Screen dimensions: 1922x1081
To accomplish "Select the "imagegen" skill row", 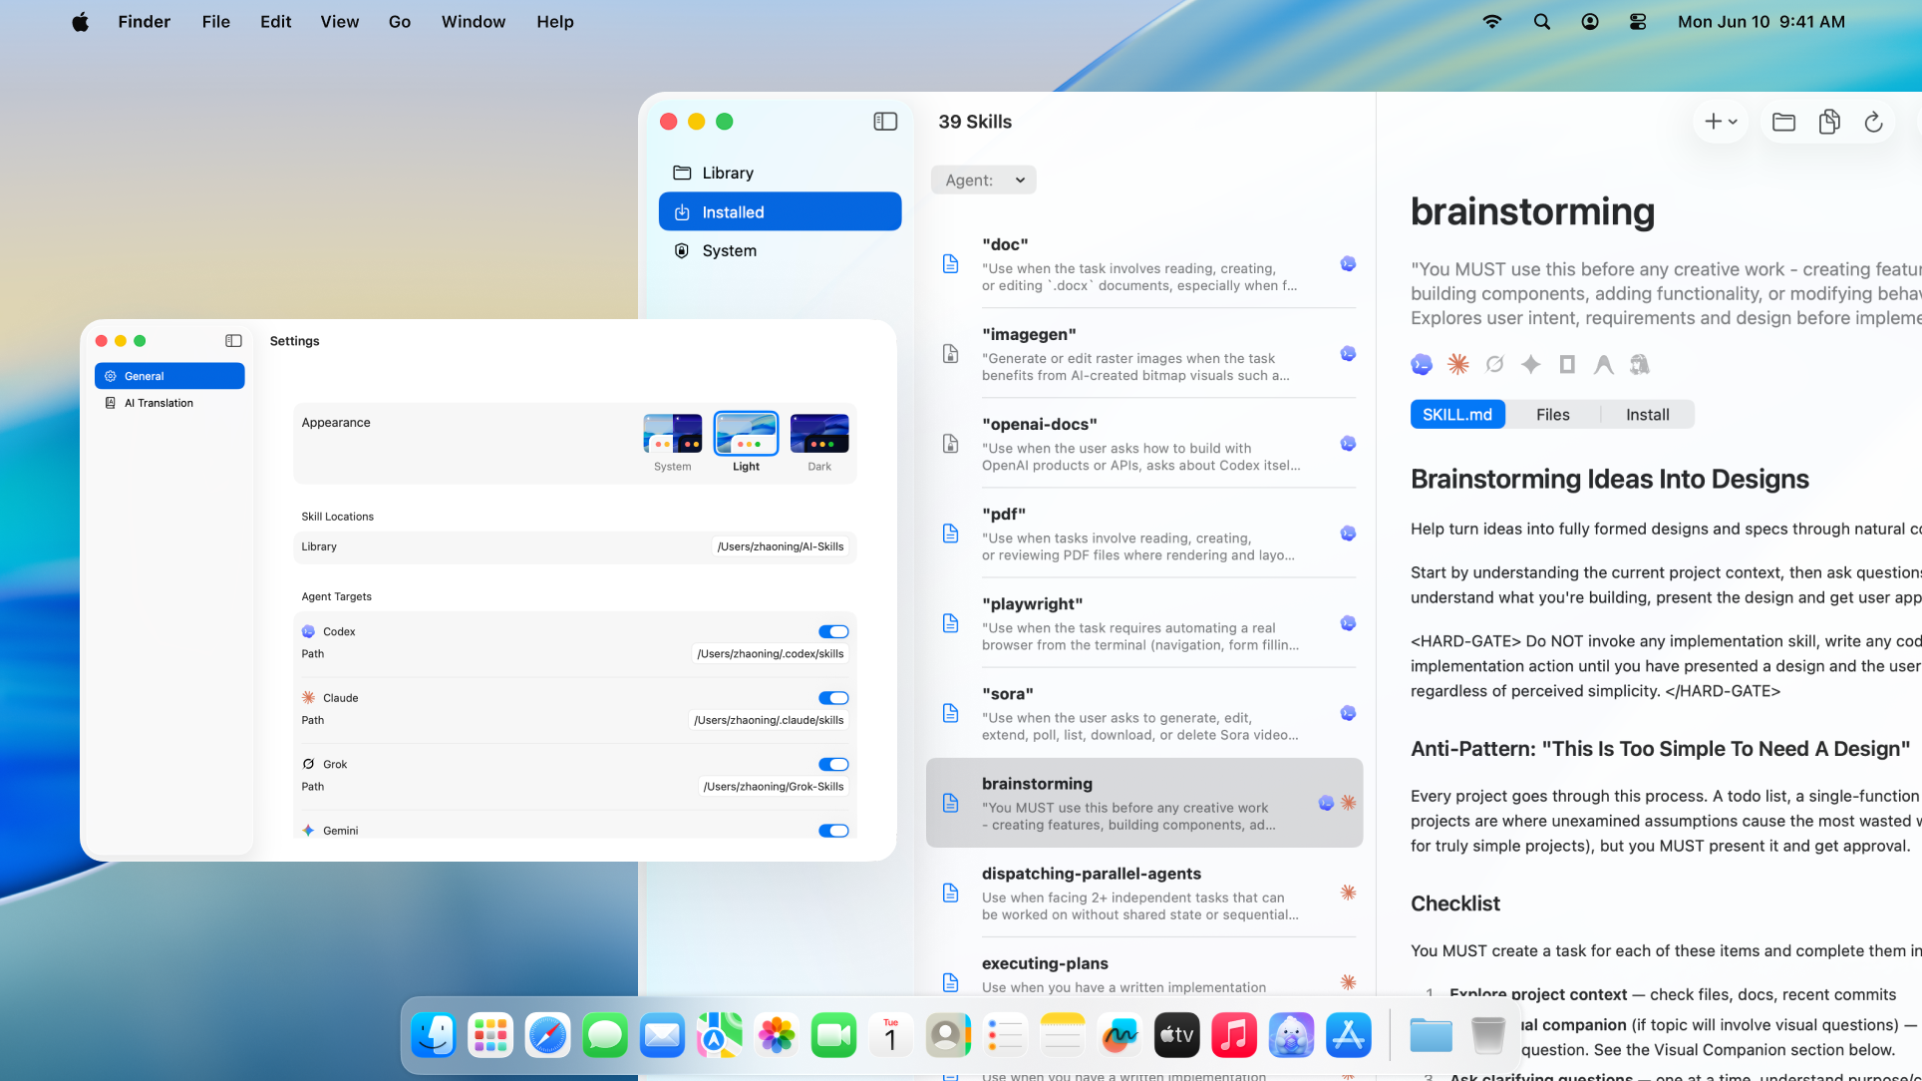I will click(x=1144, y=353).
